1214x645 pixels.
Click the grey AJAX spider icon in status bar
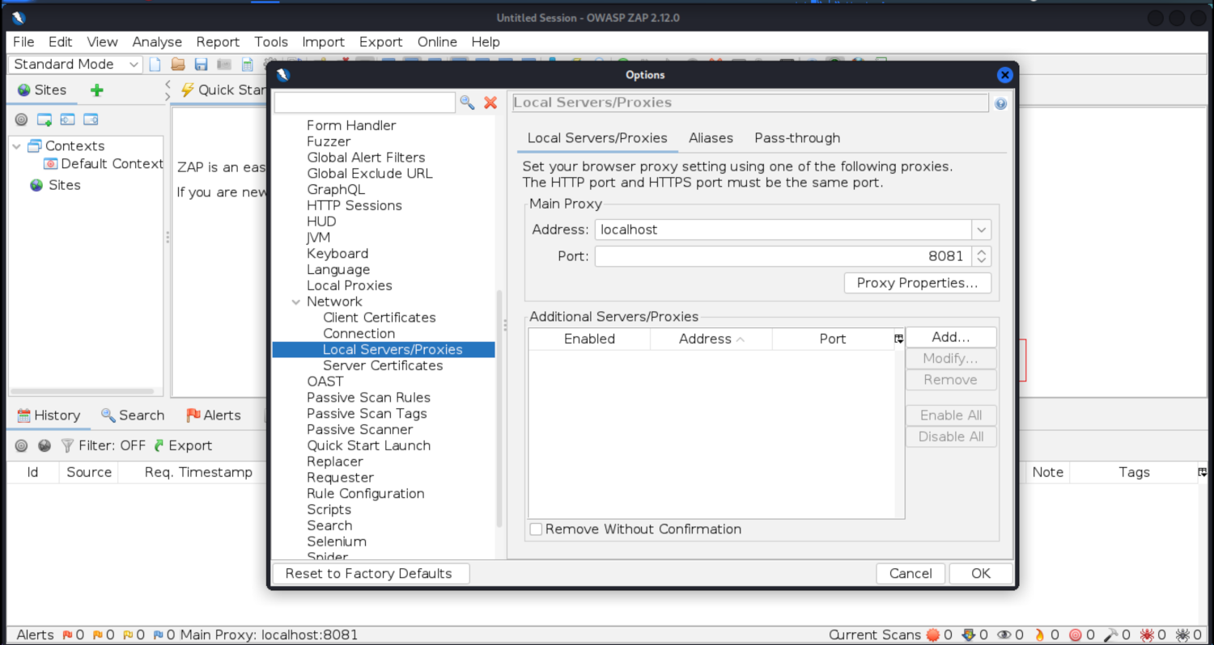(1182, 635)
